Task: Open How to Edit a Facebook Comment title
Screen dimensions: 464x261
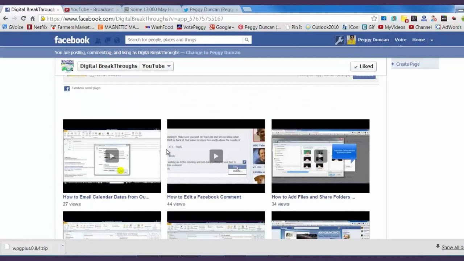Action: point(204,197)
